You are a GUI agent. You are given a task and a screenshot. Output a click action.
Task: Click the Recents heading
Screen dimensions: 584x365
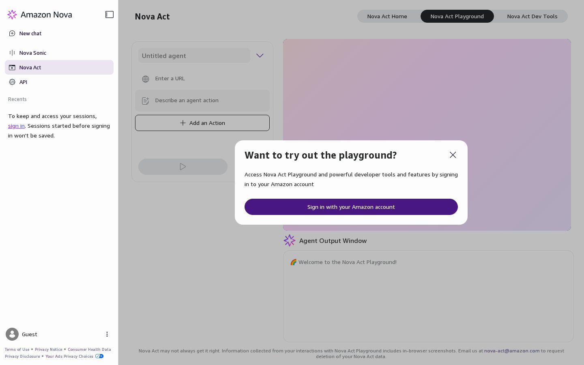[x=17, y=99]
